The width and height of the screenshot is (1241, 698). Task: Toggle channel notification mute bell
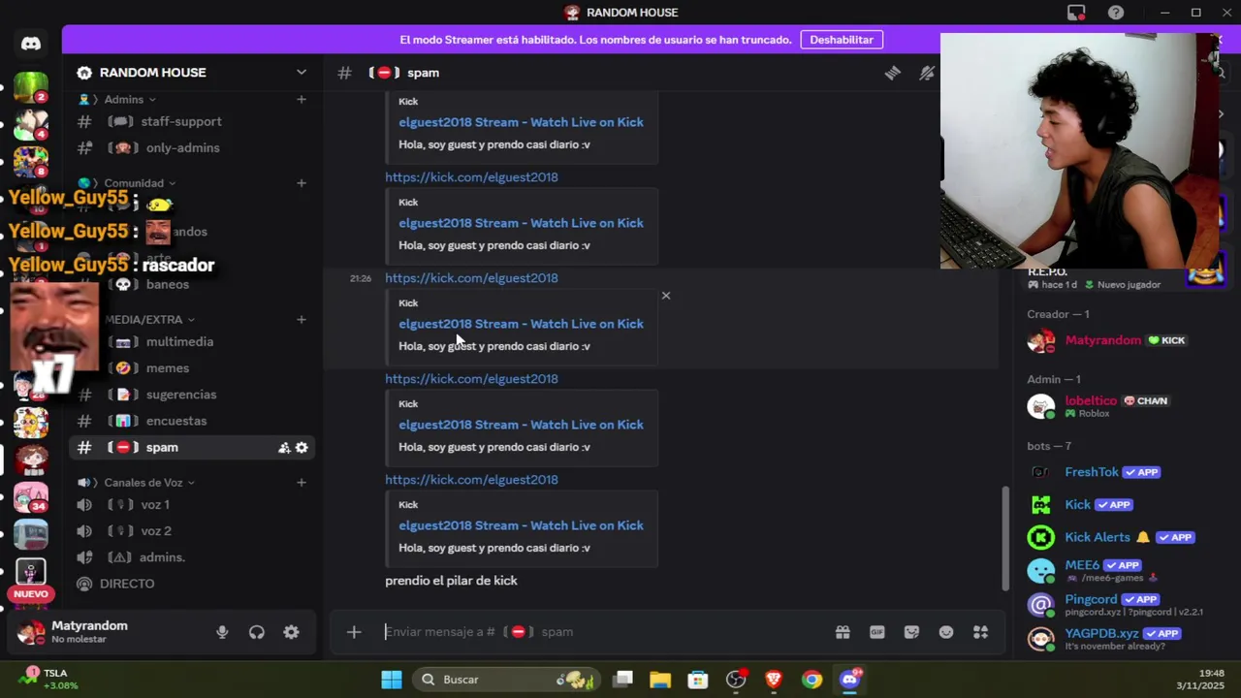point(927,73)
